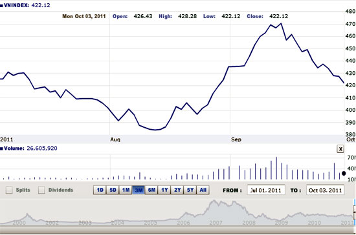356x235 pixels.
Task: Click the Mon Oct 03, 2011 date
Action: tap(84, 16)
